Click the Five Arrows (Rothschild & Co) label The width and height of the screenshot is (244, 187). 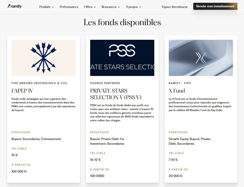(x=39, y=83)
